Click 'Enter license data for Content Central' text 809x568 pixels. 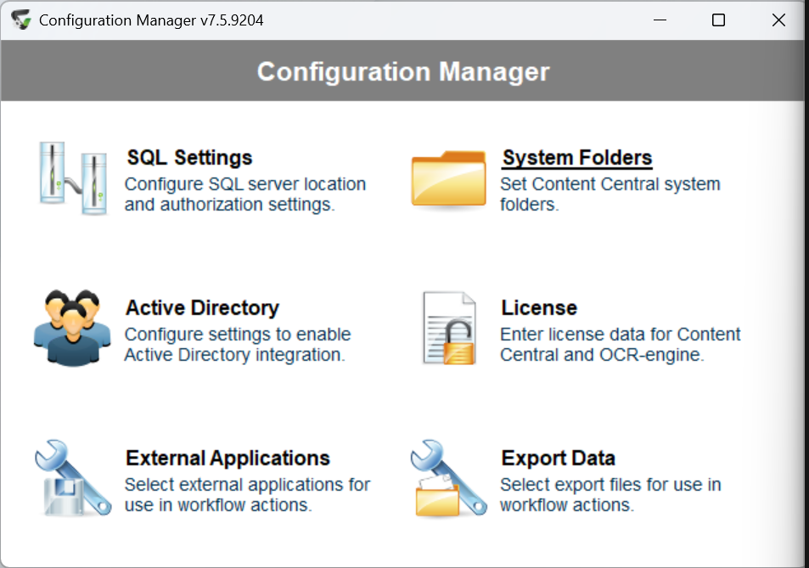pyautogui.click(x=621, y=345)
